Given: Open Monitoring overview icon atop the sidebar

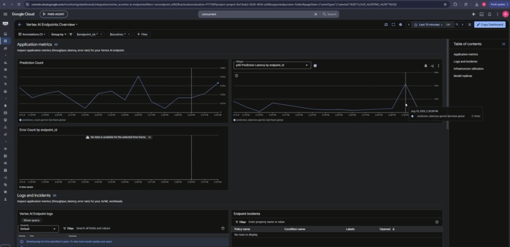Looking at the screenshot, I should (x=5, y=25).
